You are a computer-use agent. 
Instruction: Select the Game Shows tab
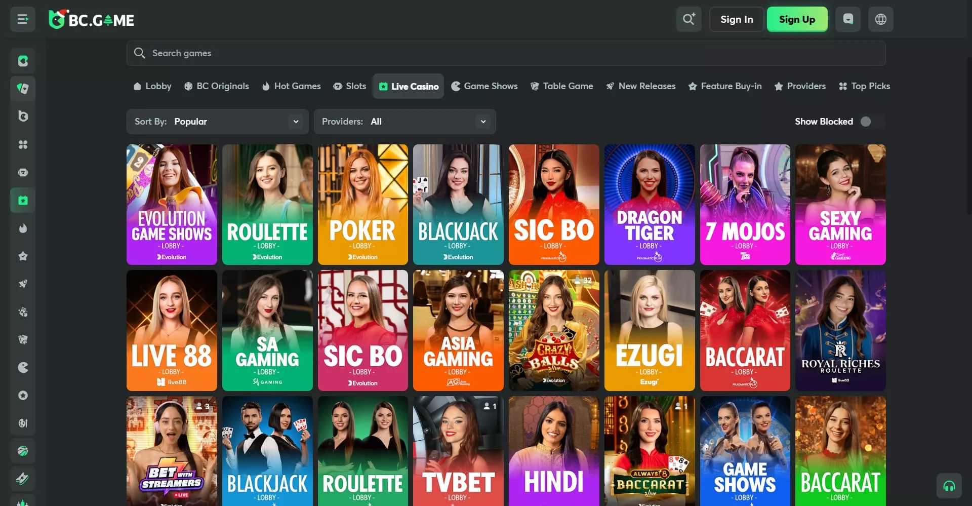pos(484,86)
